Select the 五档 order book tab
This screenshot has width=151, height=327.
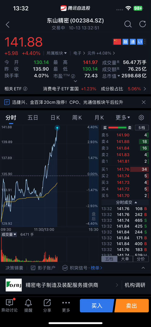point(109,259)
